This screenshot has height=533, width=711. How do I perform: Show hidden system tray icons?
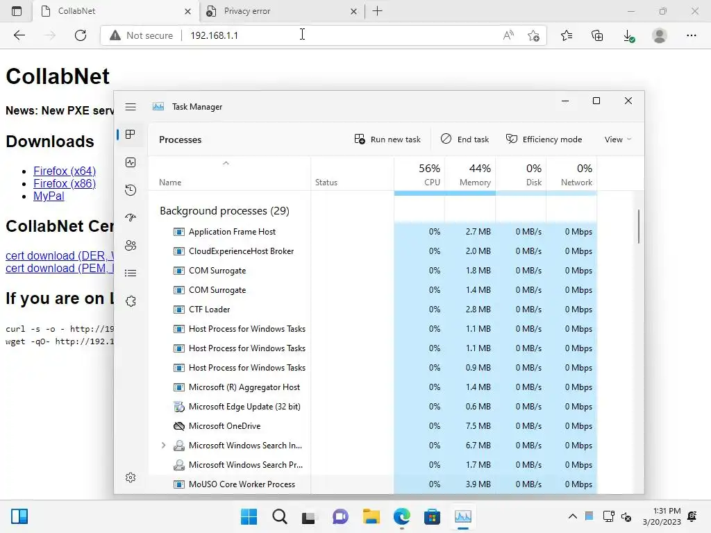[573, 516]
